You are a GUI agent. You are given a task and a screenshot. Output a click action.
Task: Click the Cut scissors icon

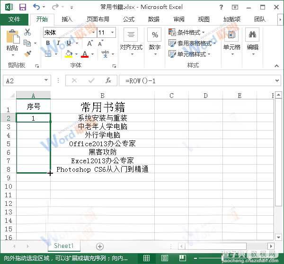27,32
